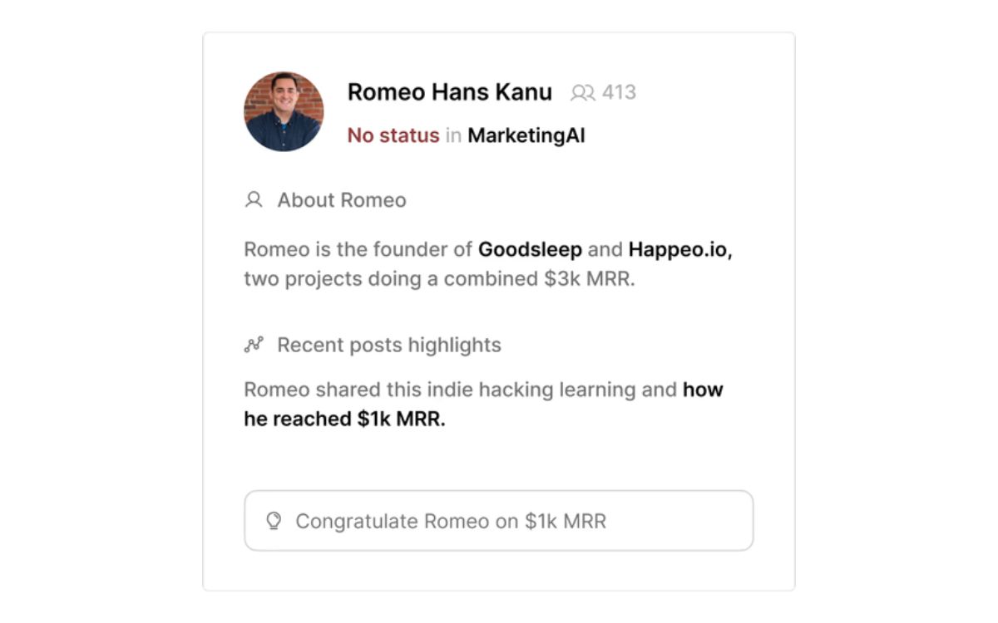Select the About Romeo heading
This screenshot has height=623, width=998.
[x=342, y=200]
